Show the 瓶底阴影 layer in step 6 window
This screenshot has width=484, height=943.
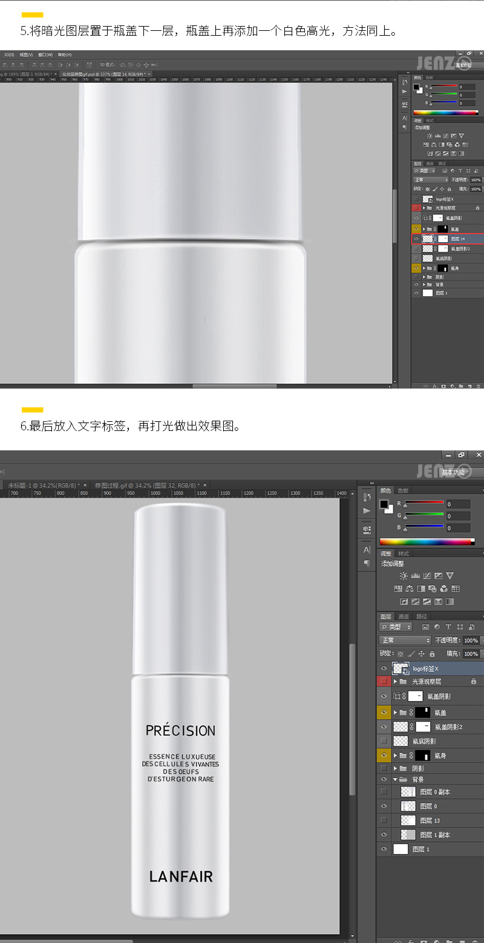click(x=384, y=741)
